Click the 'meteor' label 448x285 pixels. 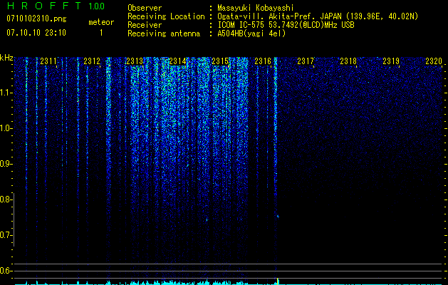click(101, 22)
